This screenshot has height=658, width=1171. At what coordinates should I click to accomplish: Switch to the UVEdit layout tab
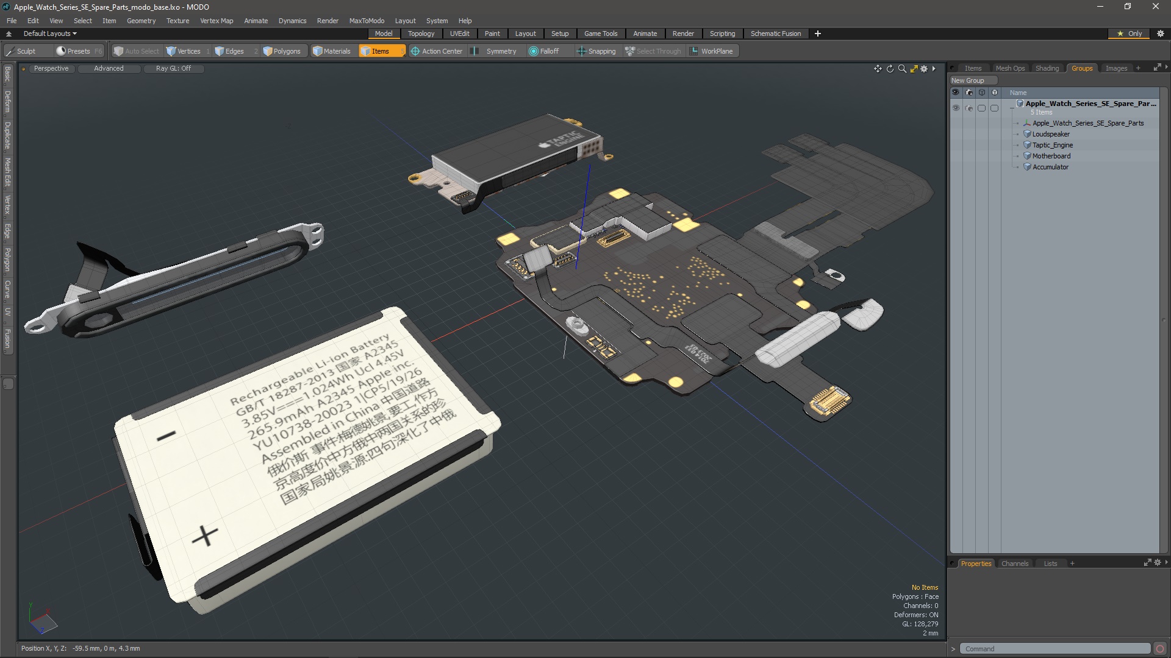tap(459, 34)
